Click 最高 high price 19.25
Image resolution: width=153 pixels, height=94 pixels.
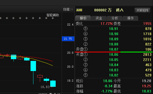point(147,86)
